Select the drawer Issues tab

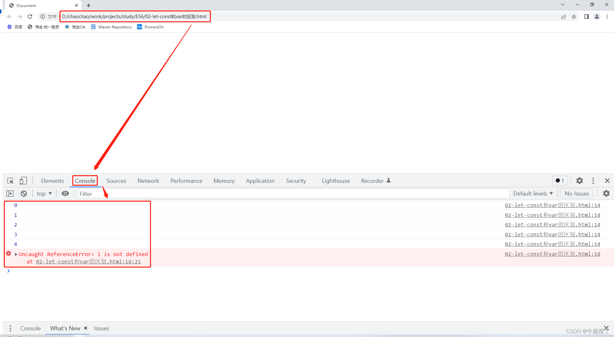click(102, 328)
